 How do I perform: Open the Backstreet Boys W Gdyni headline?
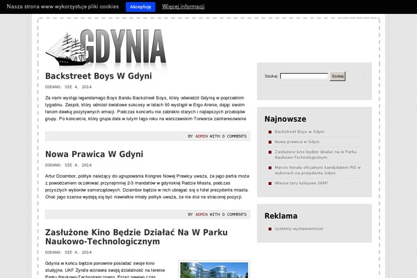(x=99, y=76)
